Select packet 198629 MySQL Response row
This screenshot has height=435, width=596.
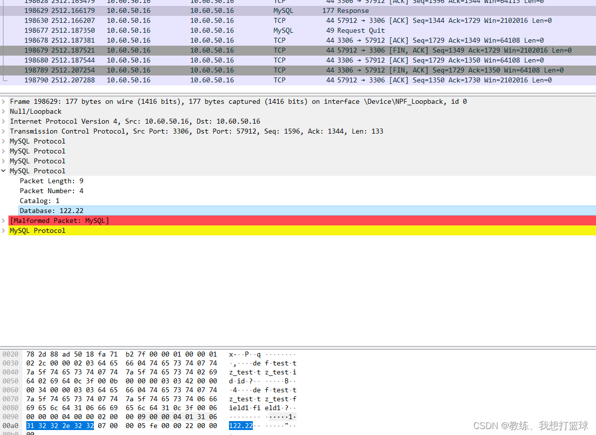(x=298, y=10)
